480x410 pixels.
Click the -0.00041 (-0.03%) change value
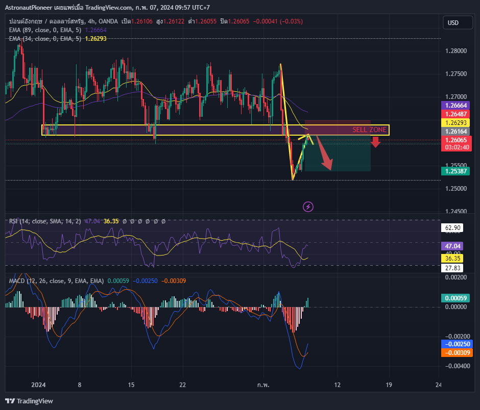[x=278, y=21]
